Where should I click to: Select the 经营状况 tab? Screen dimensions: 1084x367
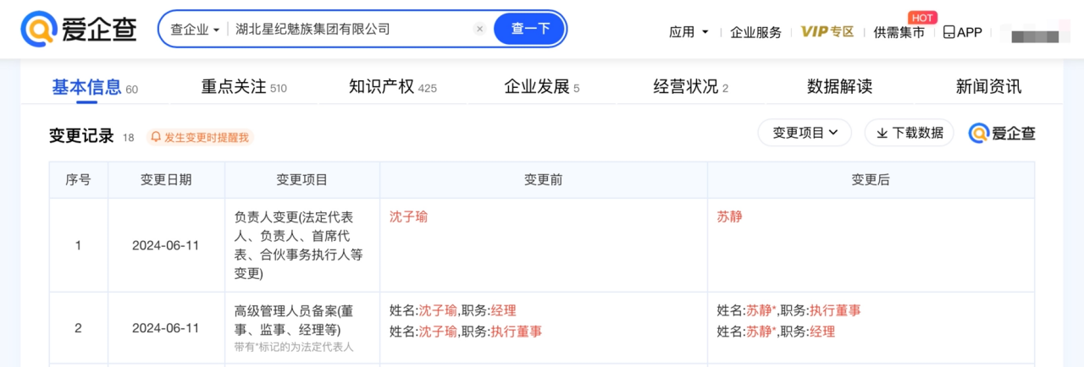click(690, 86)
